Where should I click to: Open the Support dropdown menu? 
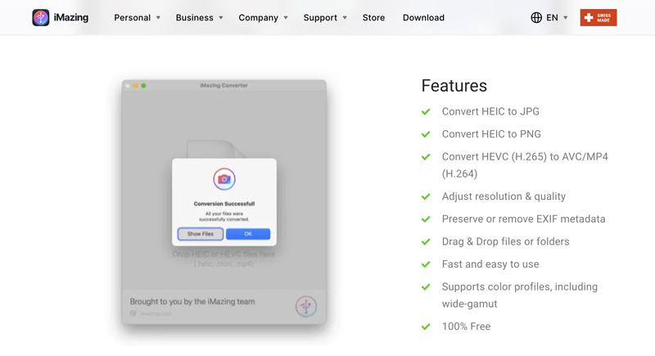pyautogui.click(x=325, y=17)
